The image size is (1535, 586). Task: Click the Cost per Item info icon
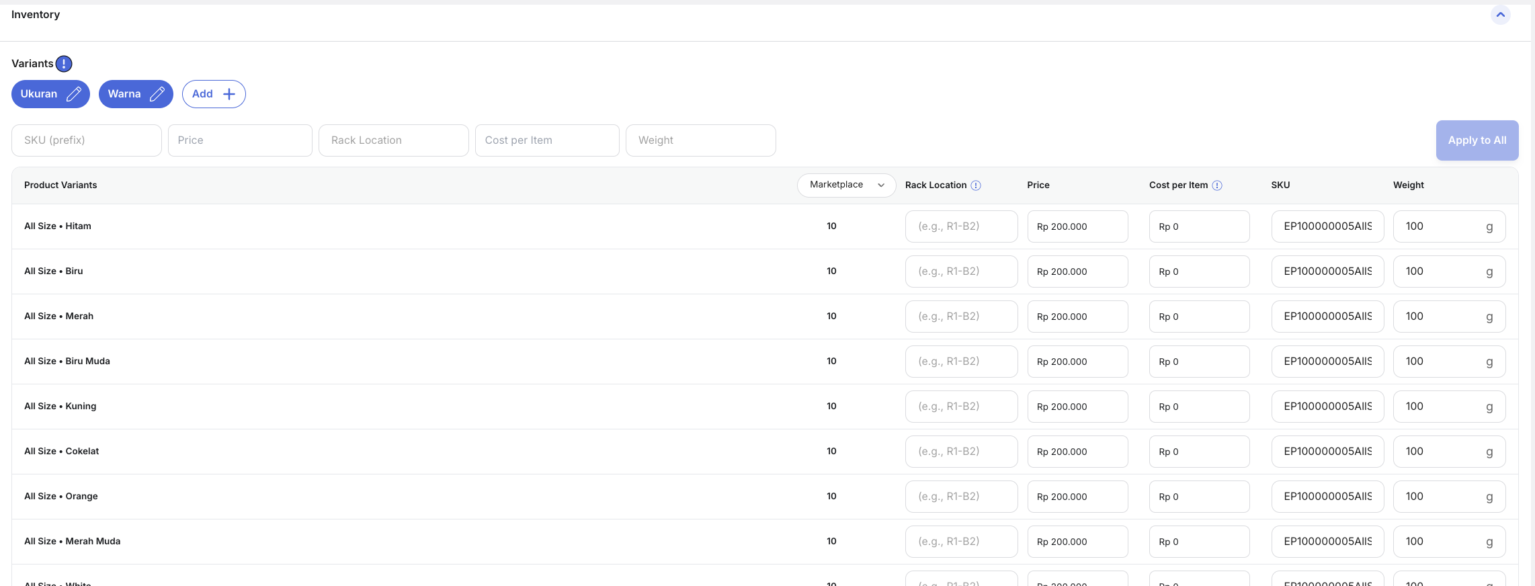(1217, 185)
